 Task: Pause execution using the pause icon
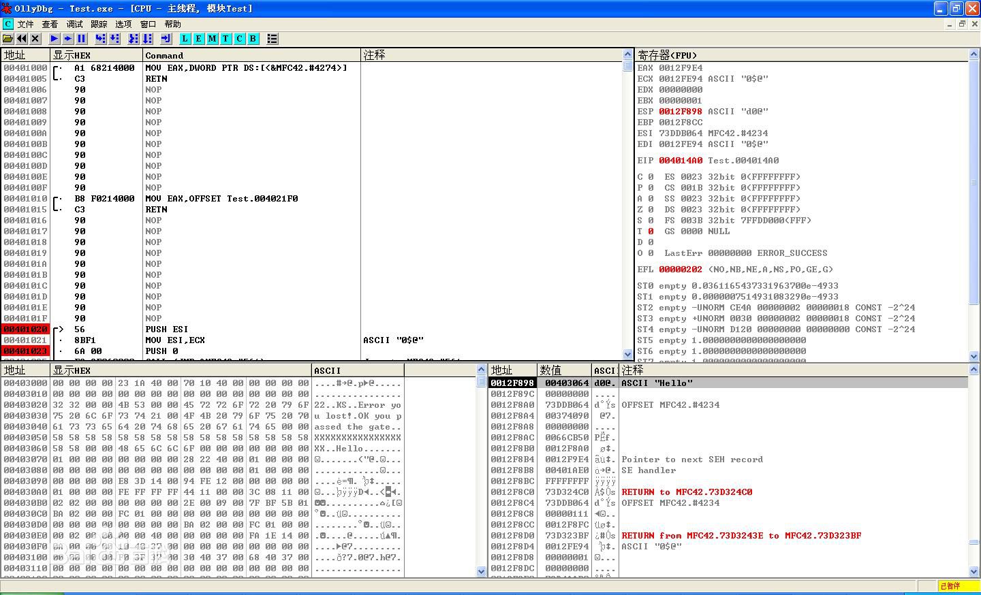click(x=82, y=39)
